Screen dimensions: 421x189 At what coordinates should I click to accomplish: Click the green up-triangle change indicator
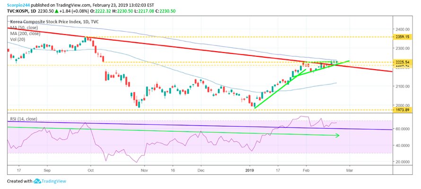tap(57, 11)
